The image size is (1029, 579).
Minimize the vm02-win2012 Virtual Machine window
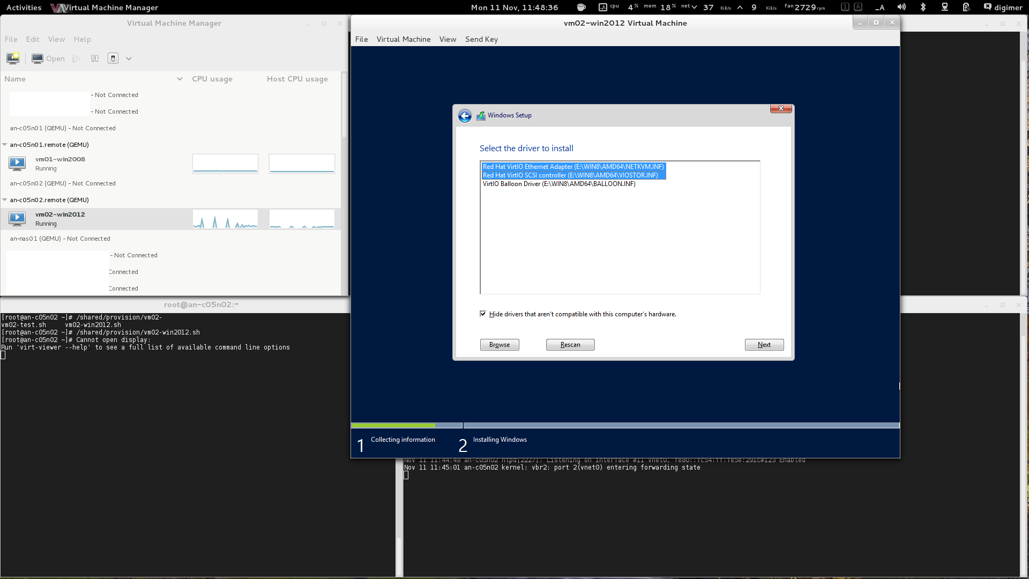(x=860, y=23)
